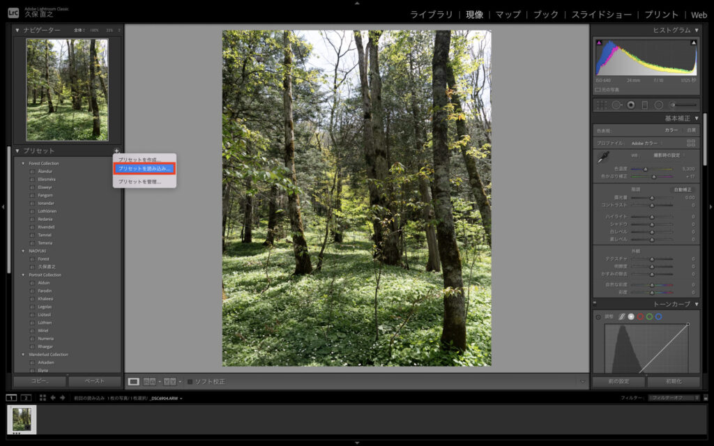Open the Adobe カラー profile dropdown
Image resolution: width=714 pixels, height=446 pixels.
(x=647, y=143)
